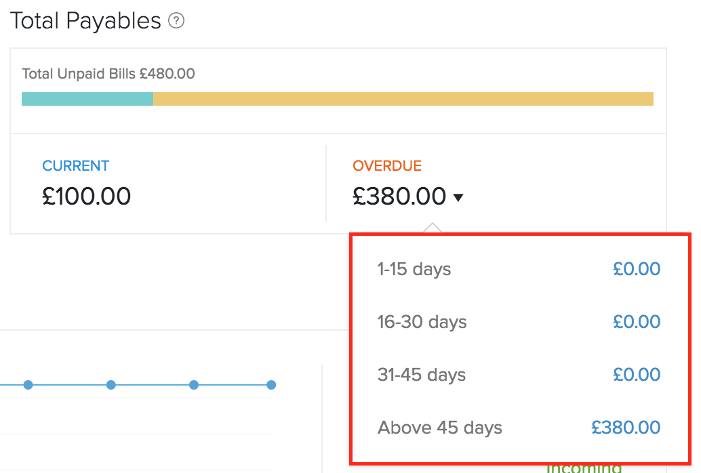Click the £380.00 amount under OVERDUE
This screenshot has width=701, height=473.
(x=399, y=197)
